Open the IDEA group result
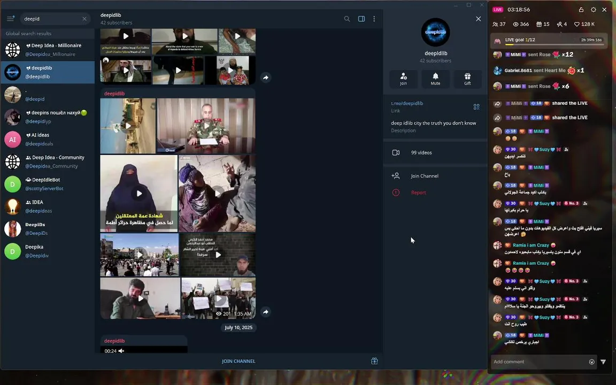 (48, 206)
